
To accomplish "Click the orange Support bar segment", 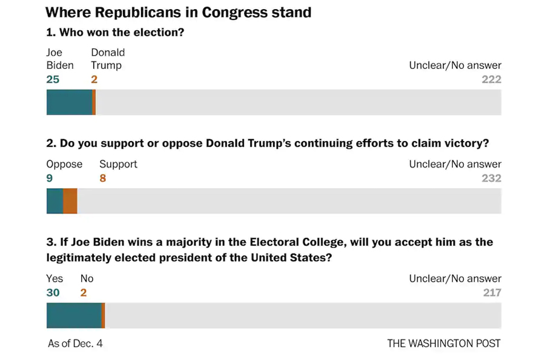I will (x=70, y=201).
